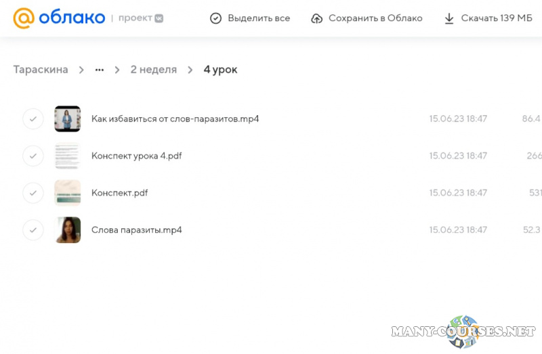Click the checkmark icon for Выделить все
The image size is (542, 354).
pyautogui.click(x=215, y=18)
